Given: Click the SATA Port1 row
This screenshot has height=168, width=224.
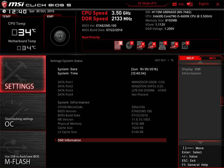Looking at the screenshot, I should [x=112, y=82].
